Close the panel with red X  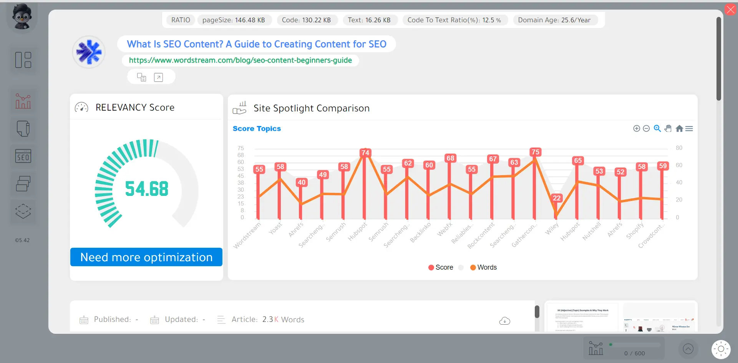pyautogui.click(x=731, y=9)
